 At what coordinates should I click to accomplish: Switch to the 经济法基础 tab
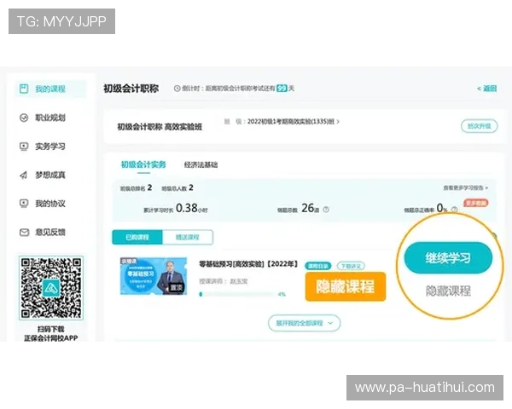[201, 164]
